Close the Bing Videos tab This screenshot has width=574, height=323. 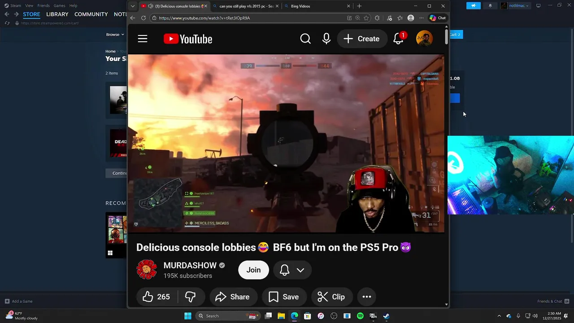[x=348, y=6]
